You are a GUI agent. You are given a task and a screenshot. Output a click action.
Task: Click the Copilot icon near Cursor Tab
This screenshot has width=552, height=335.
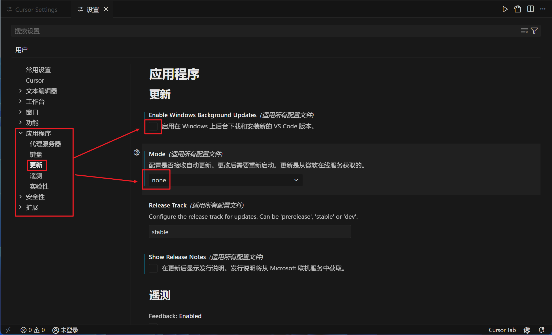click(x=527, y=330)
